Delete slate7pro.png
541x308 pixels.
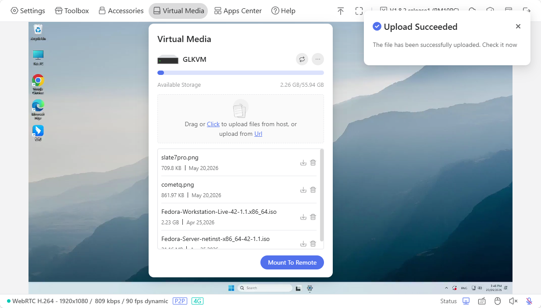pos(313,163)
